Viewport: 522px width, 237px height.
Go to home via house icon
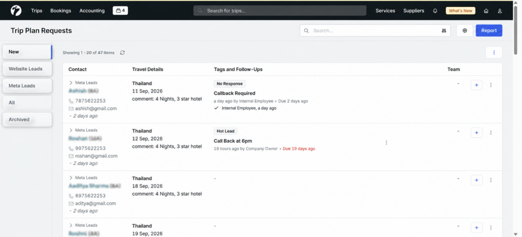(486, 11)
